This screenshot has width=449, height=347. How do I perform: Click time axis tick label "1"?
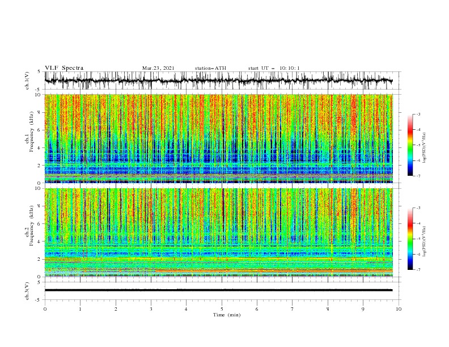point(80,309)
